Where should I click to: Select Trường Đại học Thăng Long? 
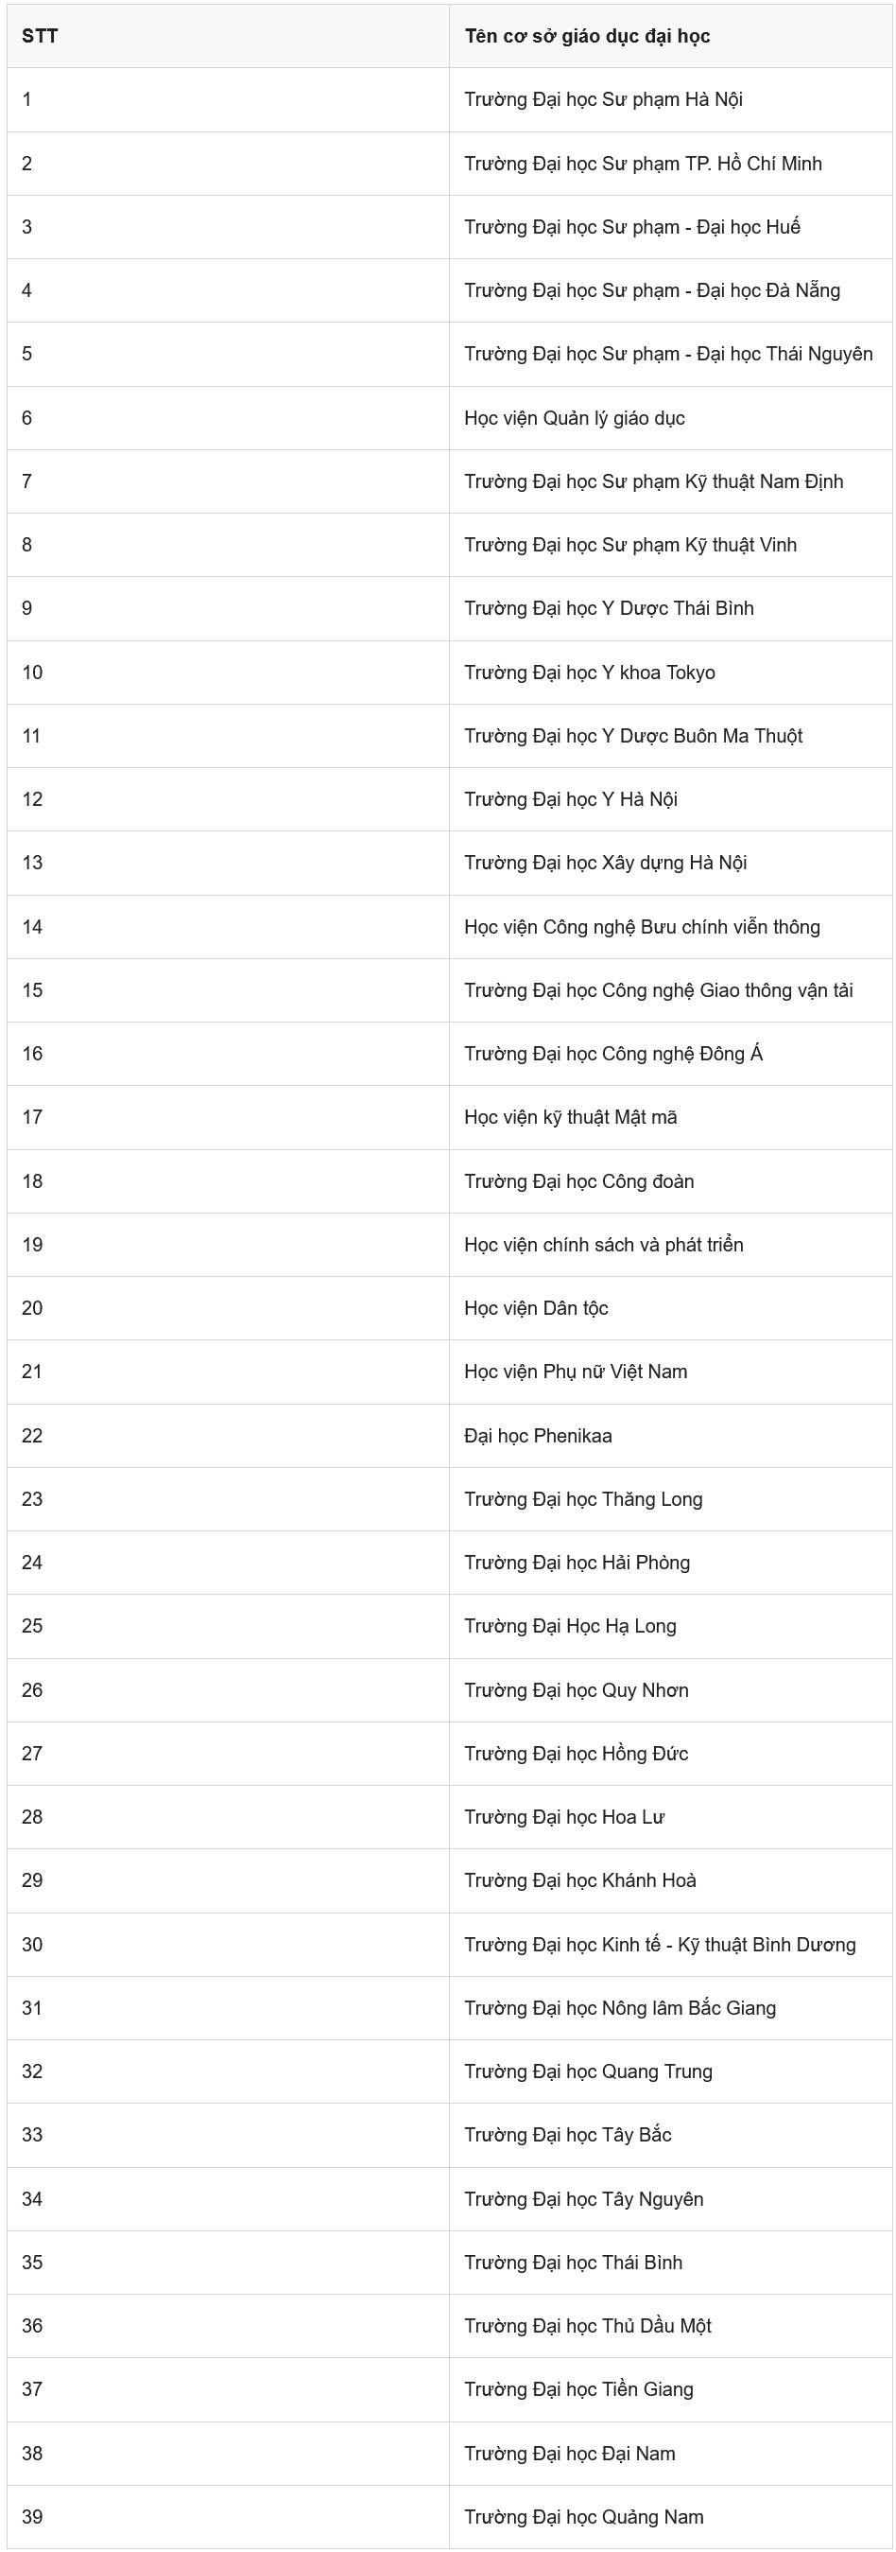click(583, 1499)
